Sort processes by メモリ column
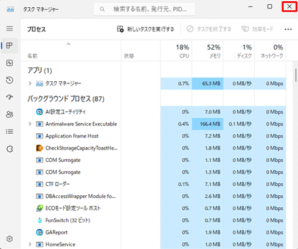 (207, 51)
